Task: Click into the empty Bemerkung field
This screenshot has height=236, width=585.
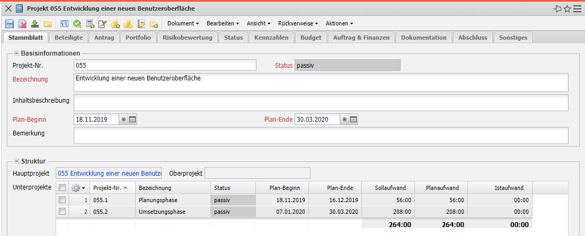Action: coord(321,135)
